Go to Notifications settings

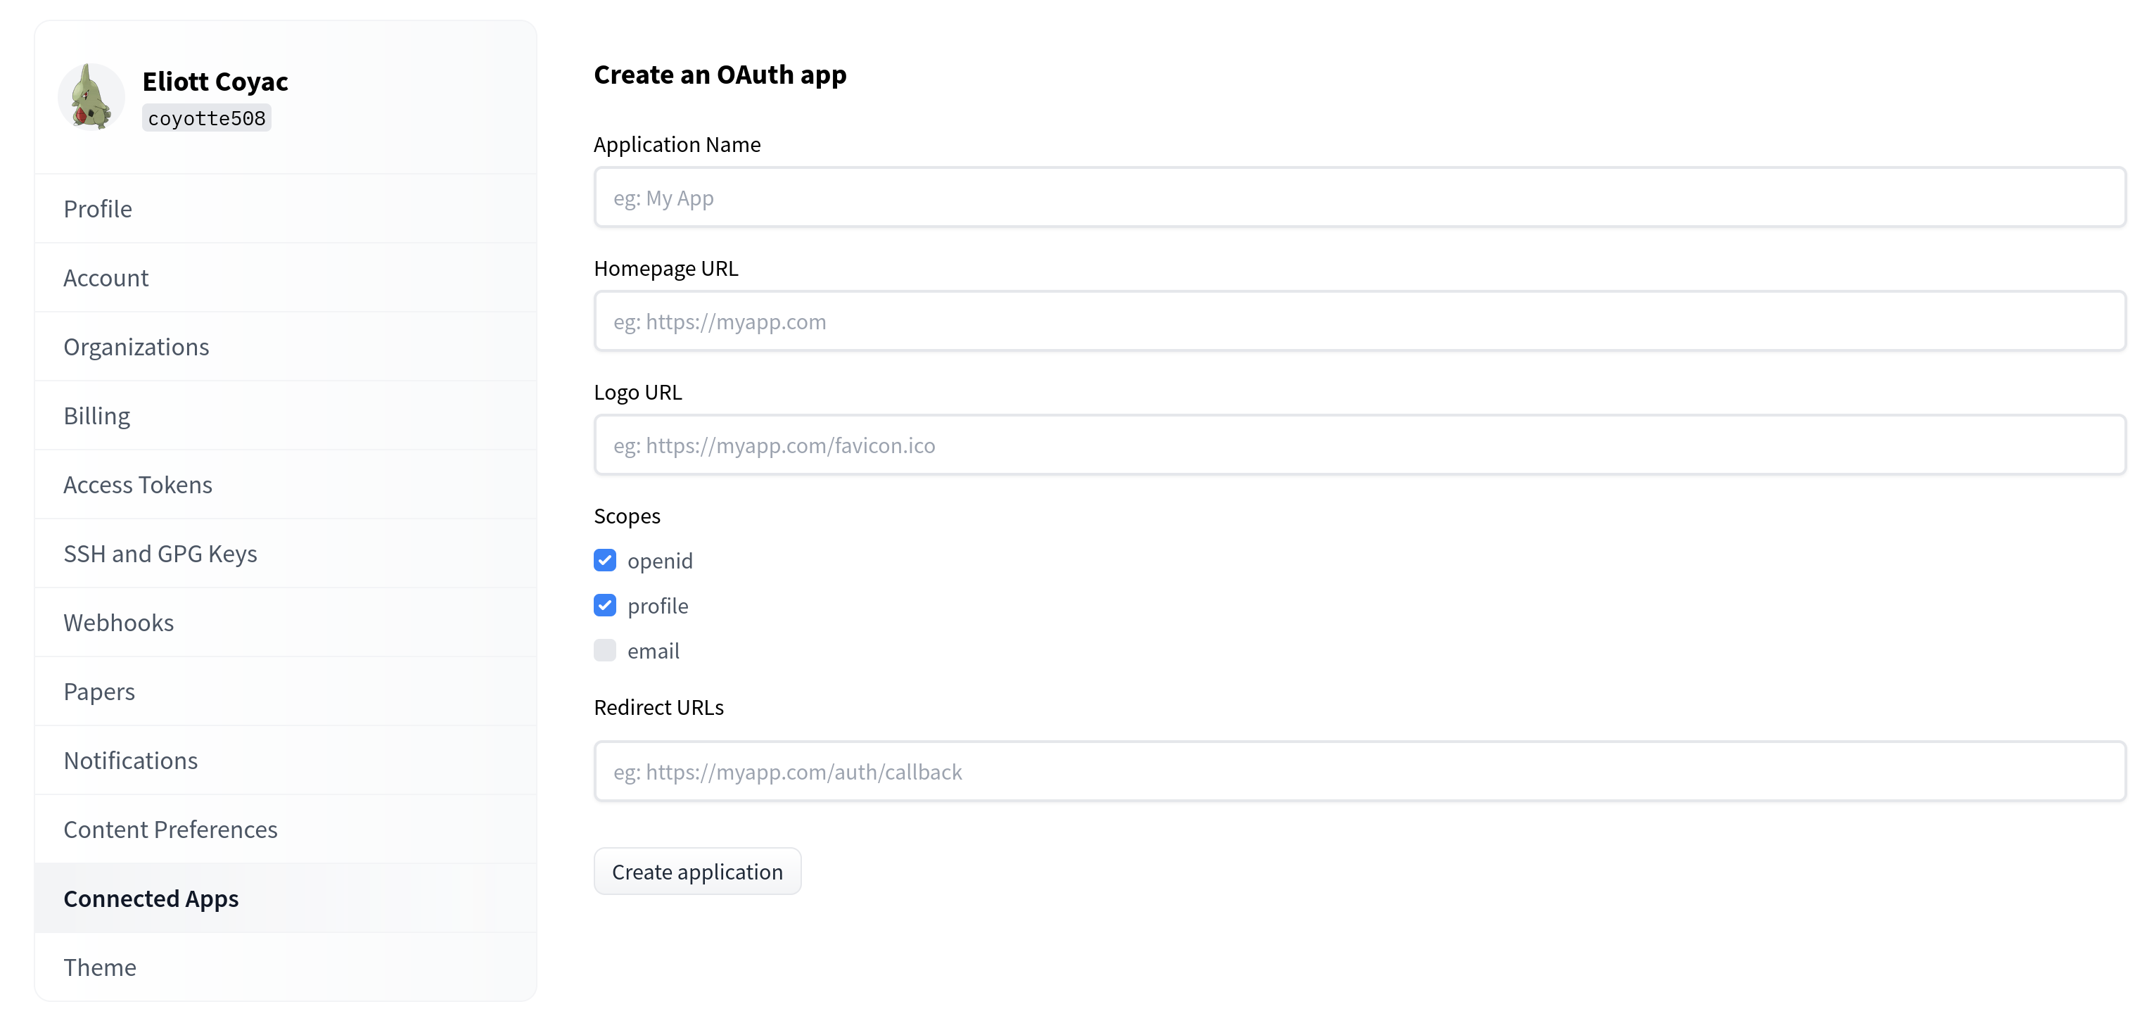pyautogui.click(x=130, y=761)
